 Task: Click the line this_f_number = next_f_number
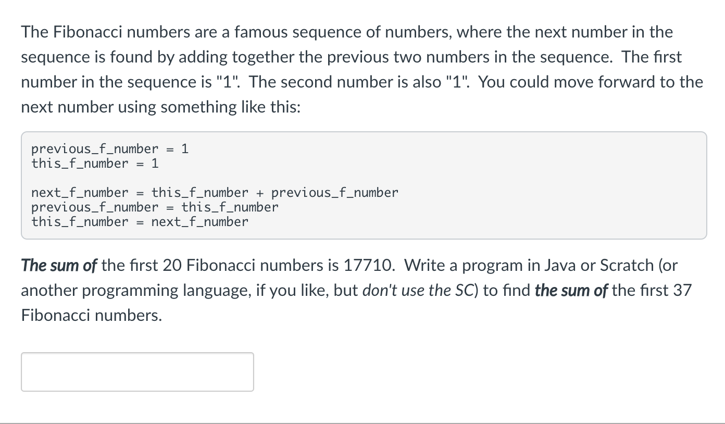coord(140,221)
